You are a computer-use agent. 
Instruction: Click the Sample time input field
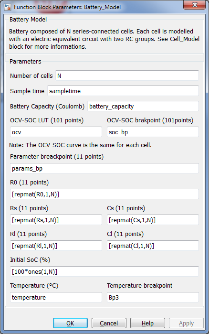click(123, 91)
